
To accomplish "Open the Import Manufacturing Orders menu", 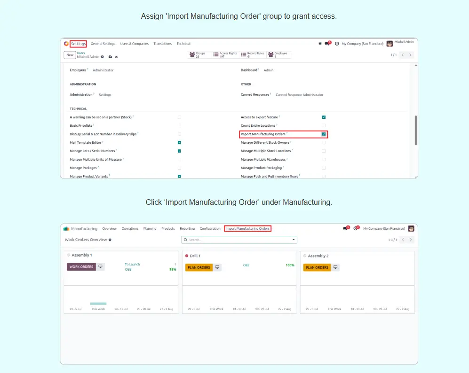I will point(247,229).
